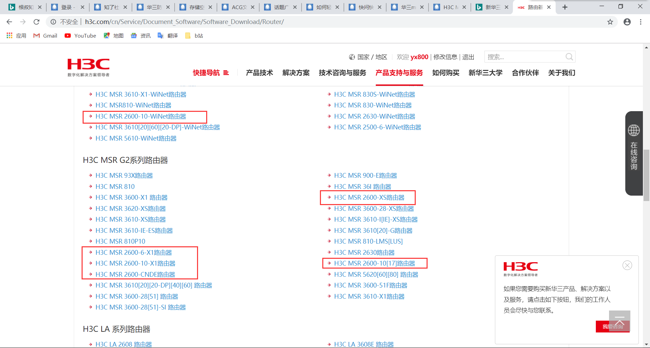The height and width of the screenshot is (348, 650).
Task: Open the 在线咨询 side widget
Action: point(634,153)
